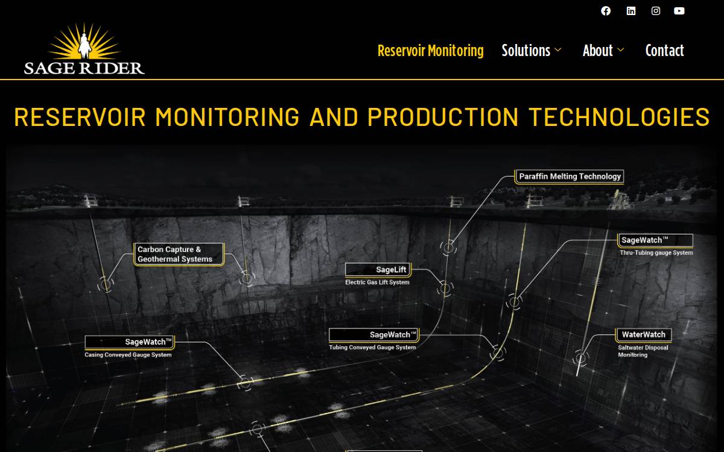Click the Casing Conveyed gauge target marker
The height and width of the screenshot is (452, 724).
pos(245,382)
